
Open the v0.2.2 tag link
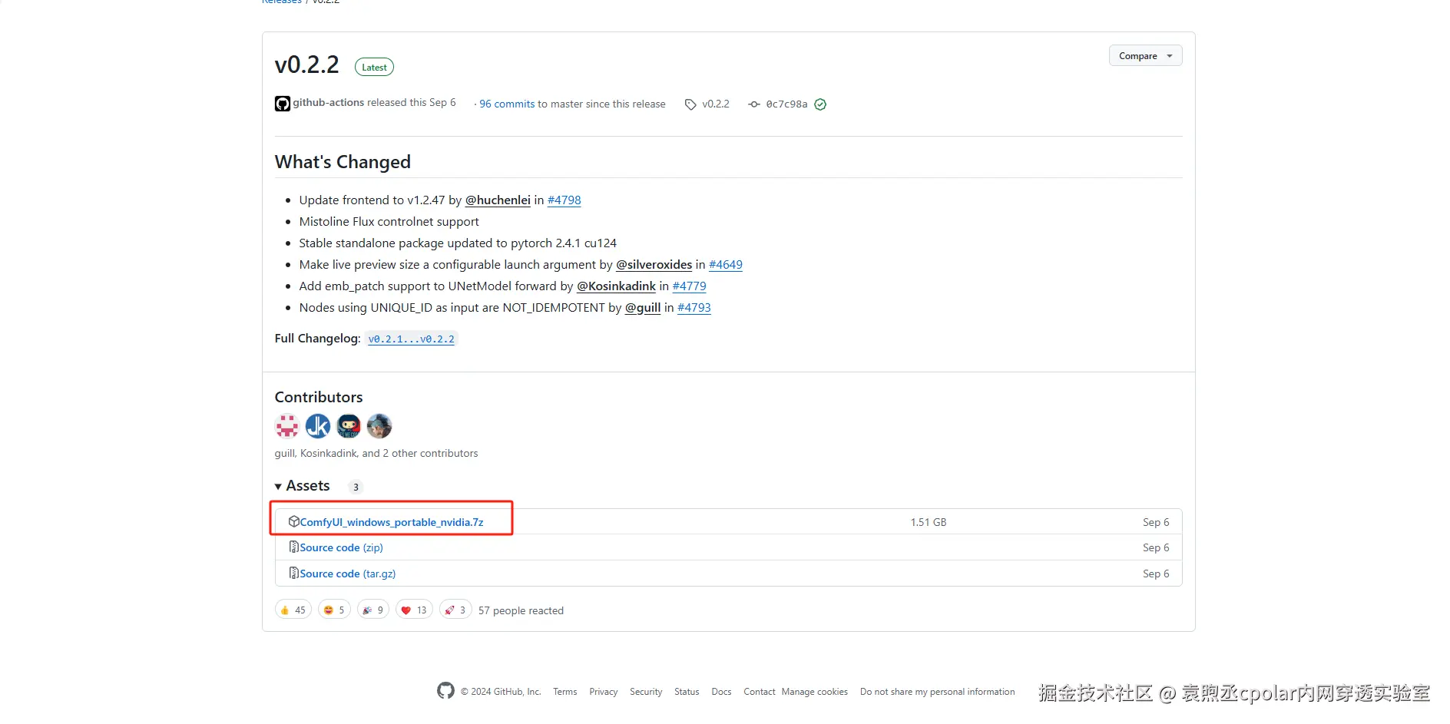(716, 104)
